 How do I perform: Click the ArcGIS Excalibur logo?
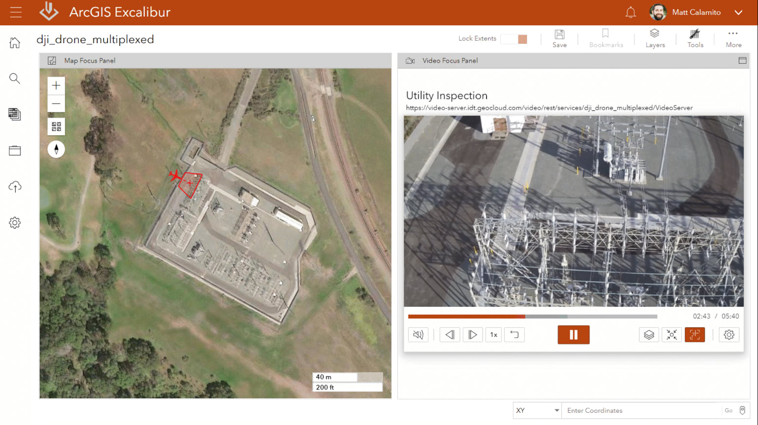pyautogui.click(x=49, y=11)
